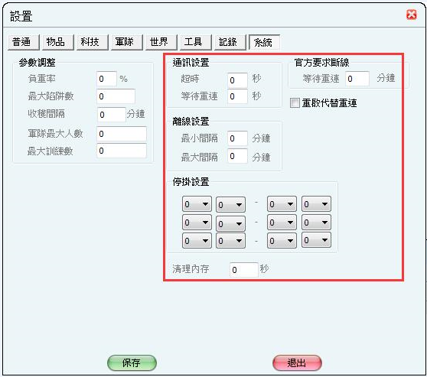Open first dropdown in 停掛設置 top row
427x377 pixels.
point(197,204)
